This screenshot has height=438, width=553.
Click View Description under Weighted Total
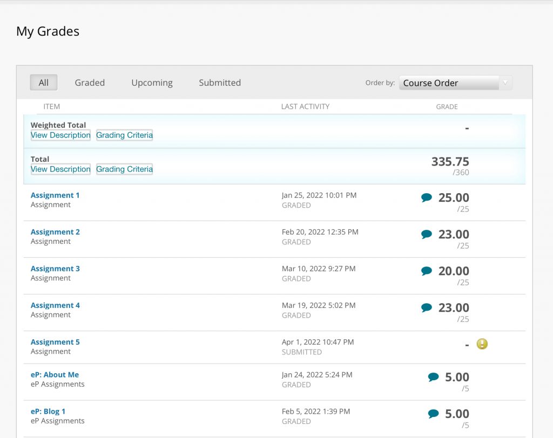coord(60,135)
